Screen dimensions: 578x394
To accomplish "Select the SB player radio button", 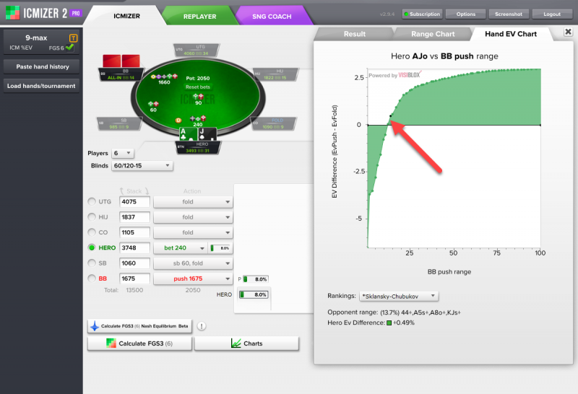I will (x=91, y=263).
